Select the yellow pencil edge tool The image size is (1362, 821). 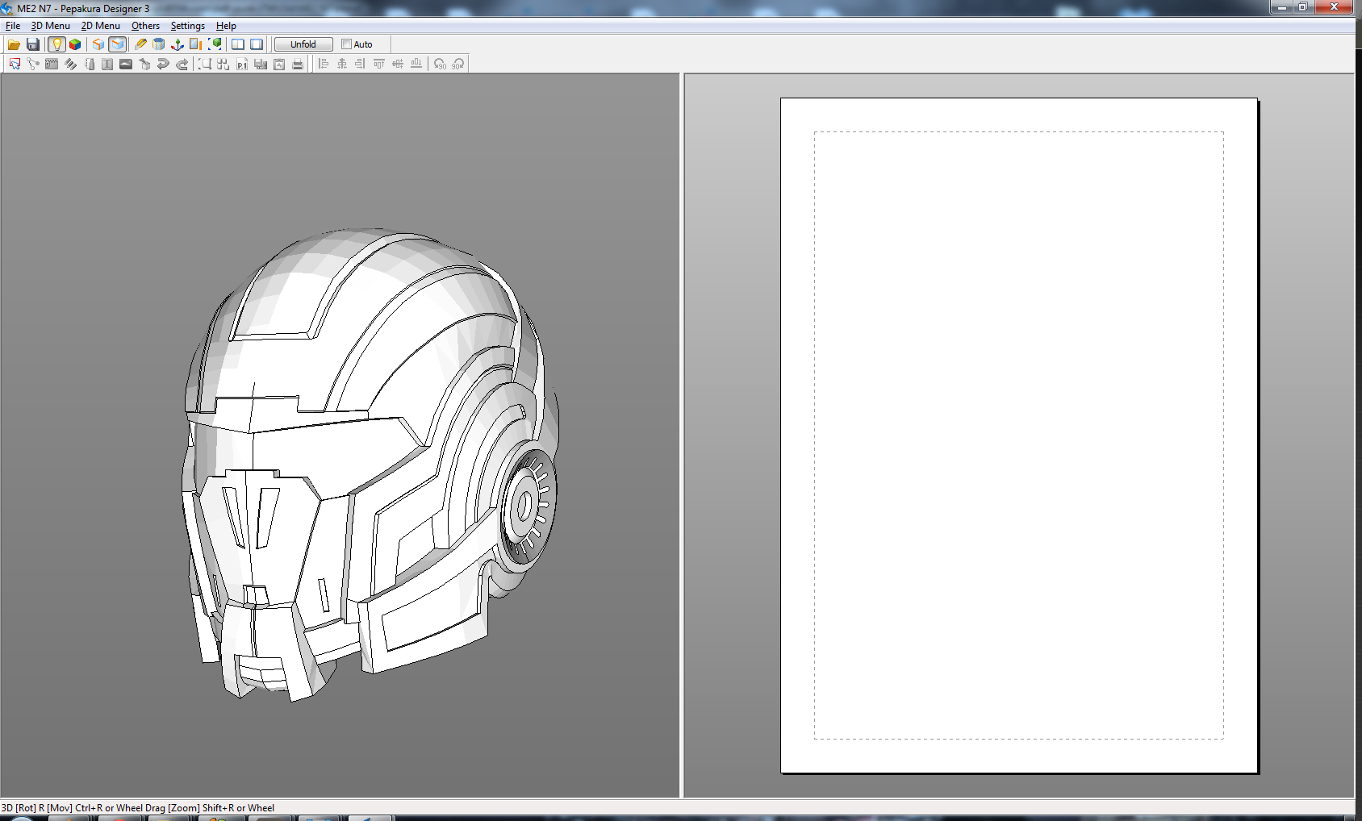click(x=140, y=44)
